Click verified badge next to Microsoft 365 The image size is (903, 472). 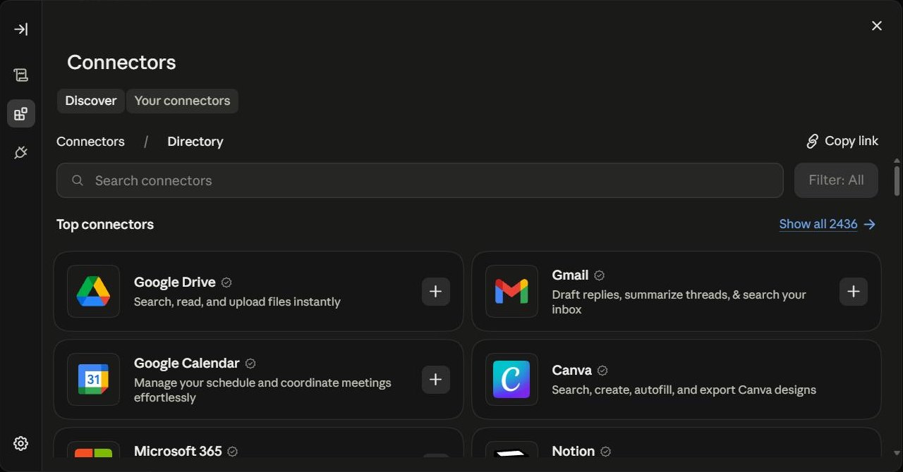coord(233,451)
